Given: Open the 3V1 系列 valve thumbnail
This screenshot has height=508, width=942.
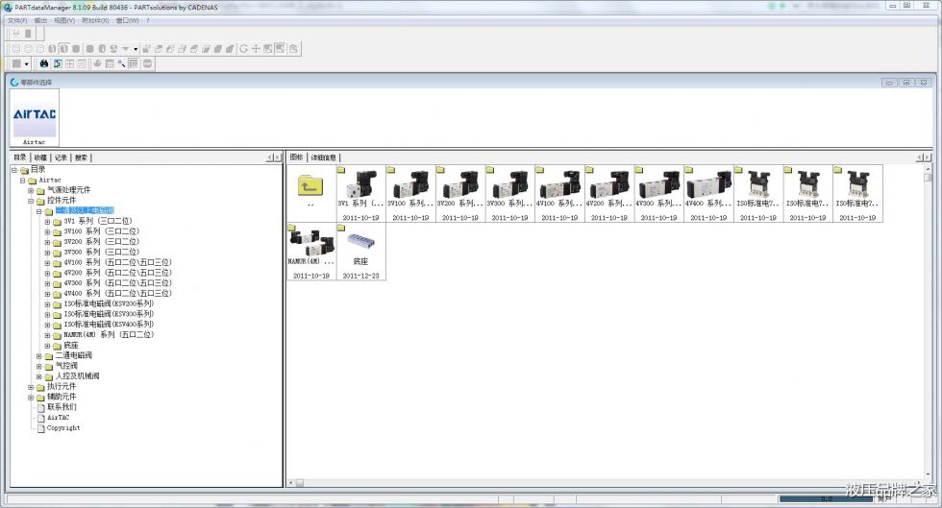Looking at the screenshot, I should tap(360, 191).
